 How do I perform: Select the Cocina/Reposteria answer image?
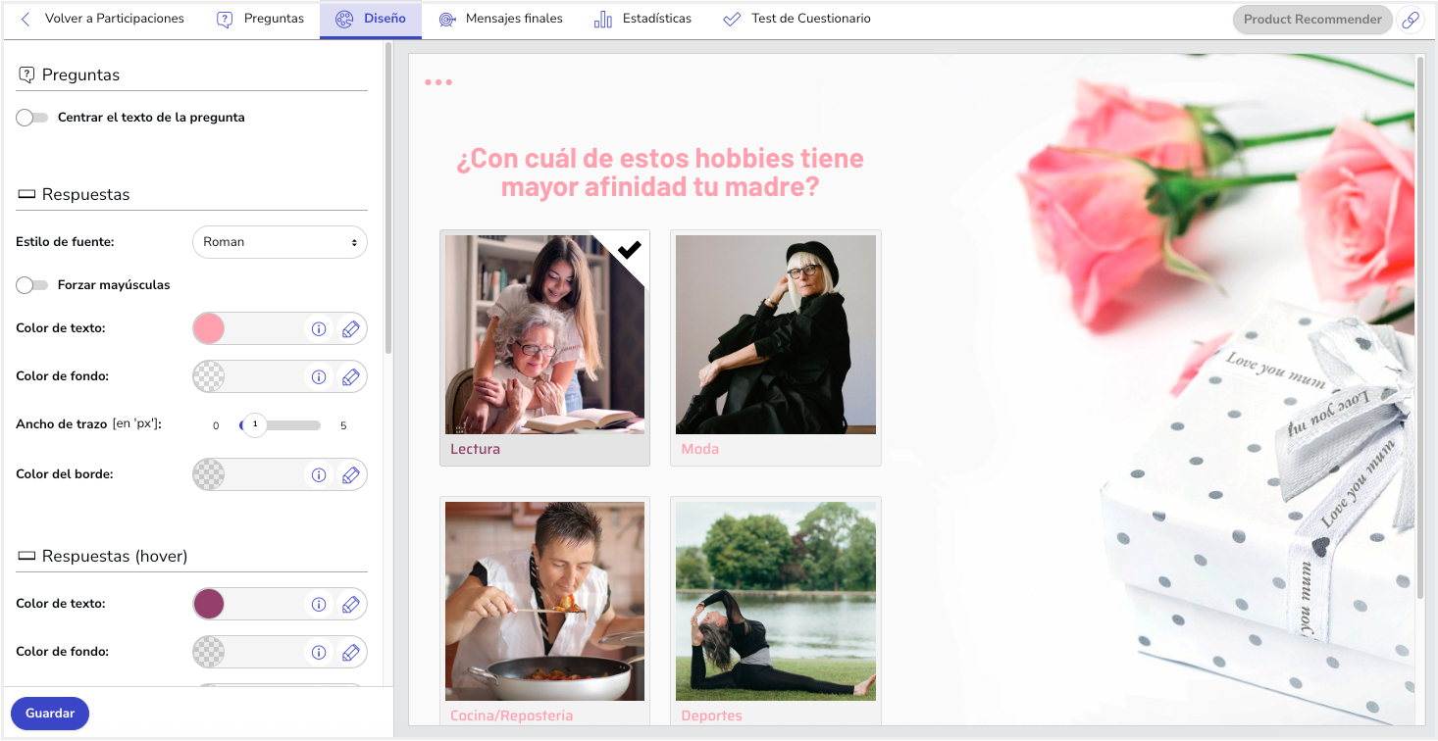click(545, 602)
